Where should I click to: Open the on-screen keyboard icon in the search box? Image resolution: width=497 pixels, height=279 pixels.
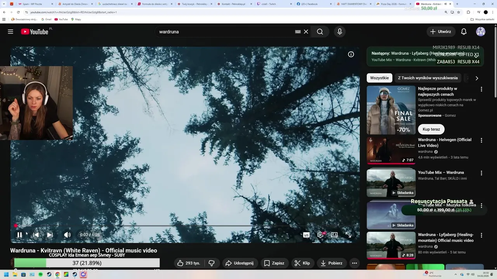pyautogui.click(x=298, y=32)
